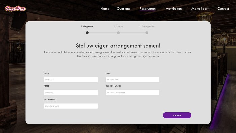Click the 'ADRES' field label

(x=46, y=86)
